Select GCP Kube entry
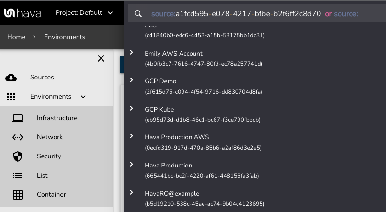Screen dimensions: 386x212 (159, 110)
